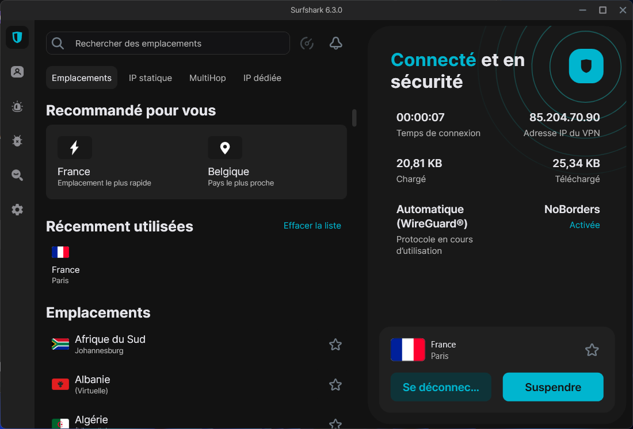Open the notifications bell
Image resolution: width=633 pixels, height=429 pixels.
[x=335, y=43]
